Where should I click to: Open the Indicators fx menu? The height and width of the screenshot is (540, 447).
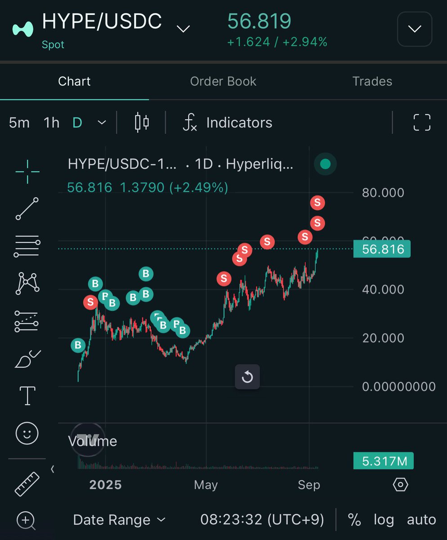pos(228,122)
